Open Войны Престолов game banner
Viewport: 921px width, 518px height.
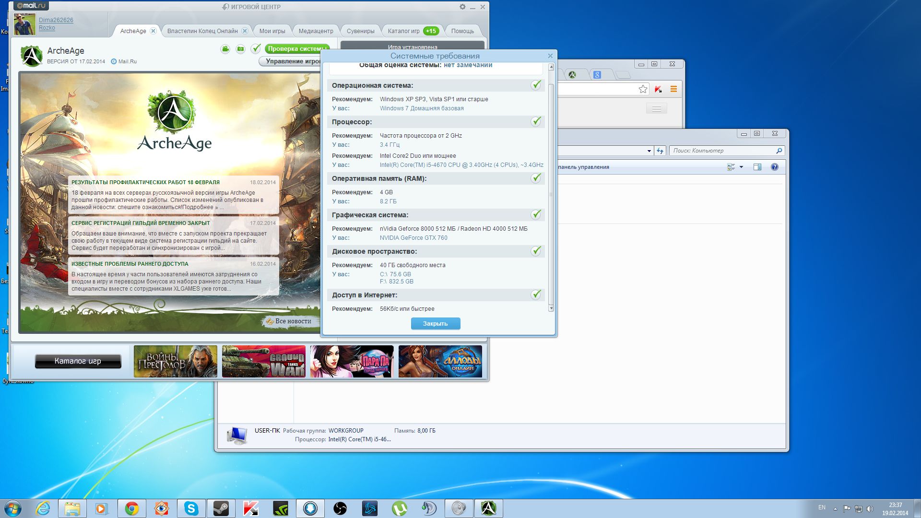(176, 361)
